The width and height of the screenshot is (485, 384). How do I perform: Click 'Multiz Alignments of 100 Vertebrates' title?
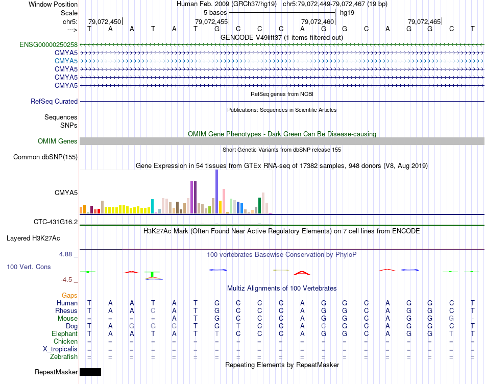point(282,288)
